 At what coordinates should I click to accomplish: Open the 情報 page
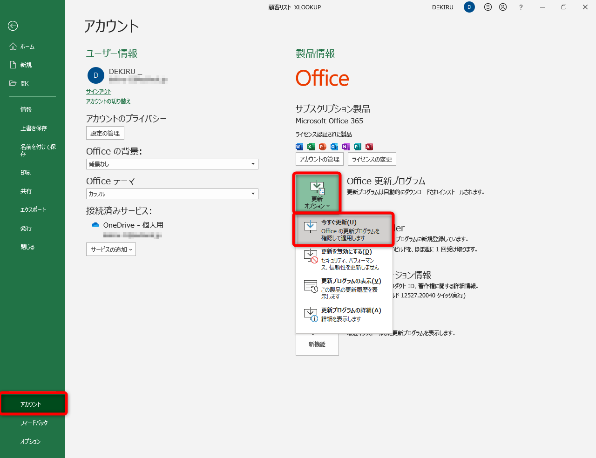[33, 110]
